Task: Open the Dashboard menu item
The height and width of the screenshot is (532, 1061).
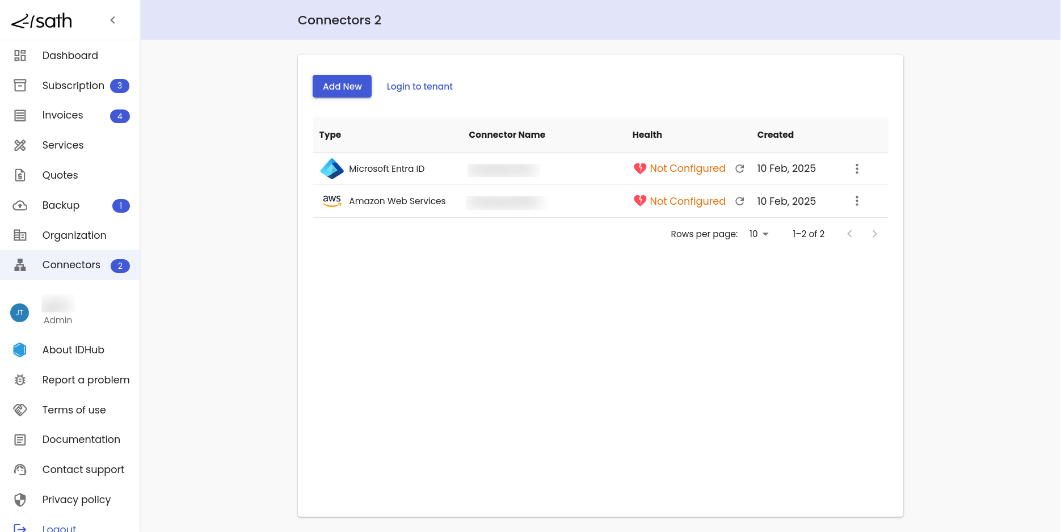Action: (70, 56)
